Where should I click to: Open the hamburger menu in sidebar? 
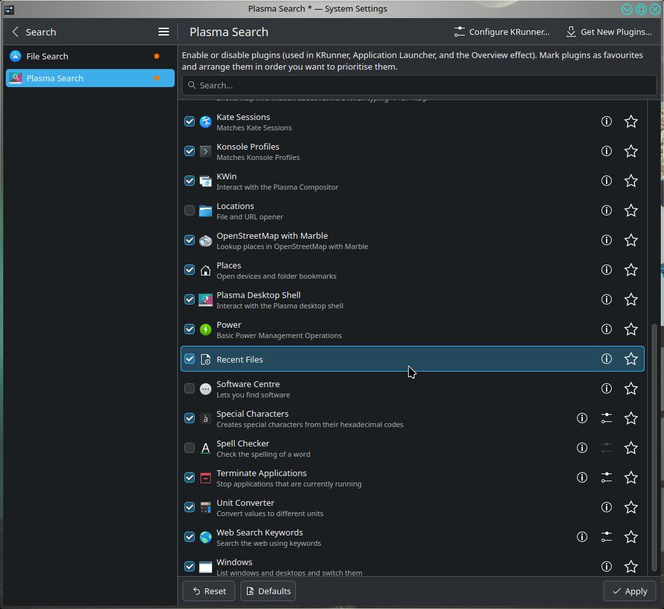[164, 32]
